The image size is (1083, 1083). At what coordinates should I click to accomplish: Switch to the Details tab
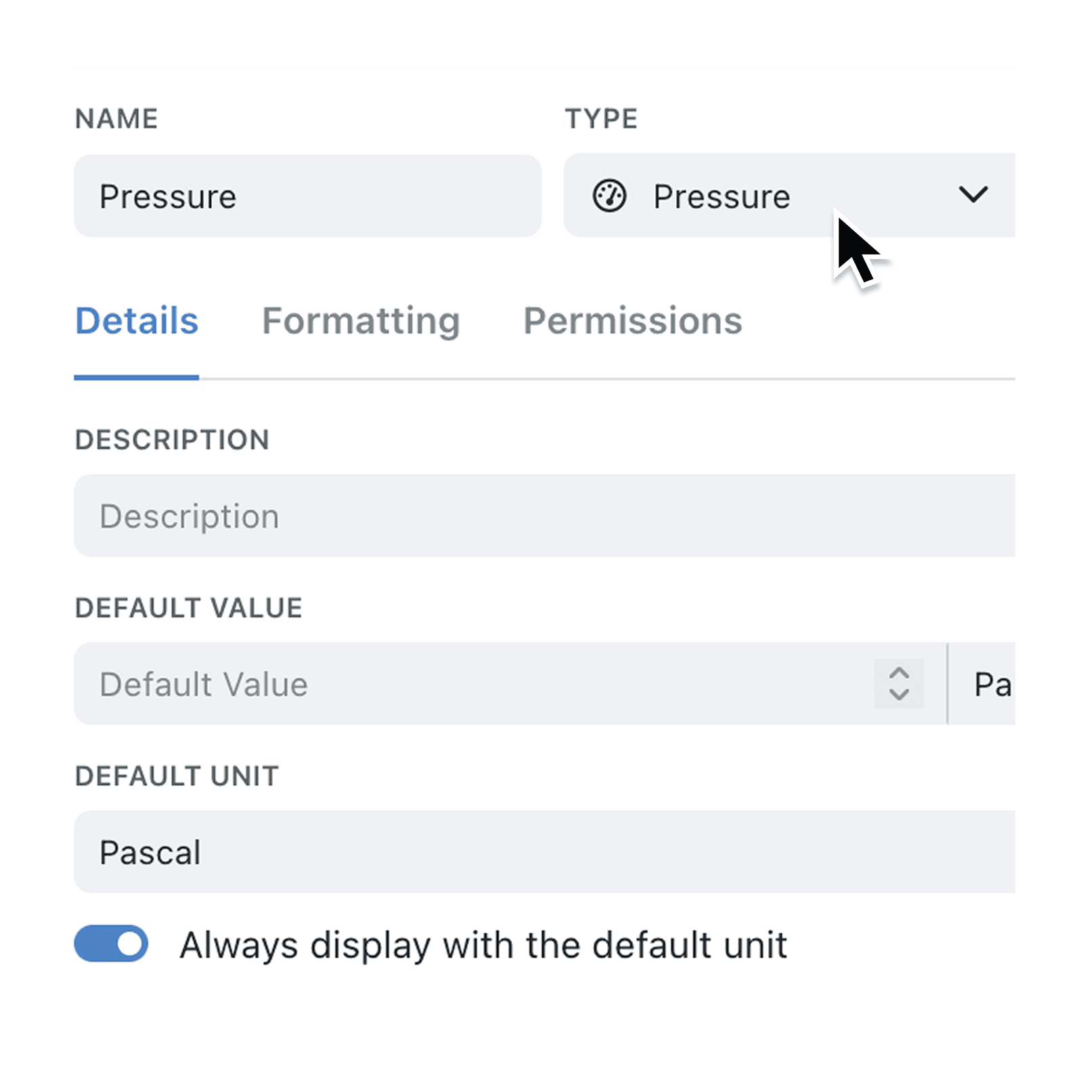coord(137,321)
